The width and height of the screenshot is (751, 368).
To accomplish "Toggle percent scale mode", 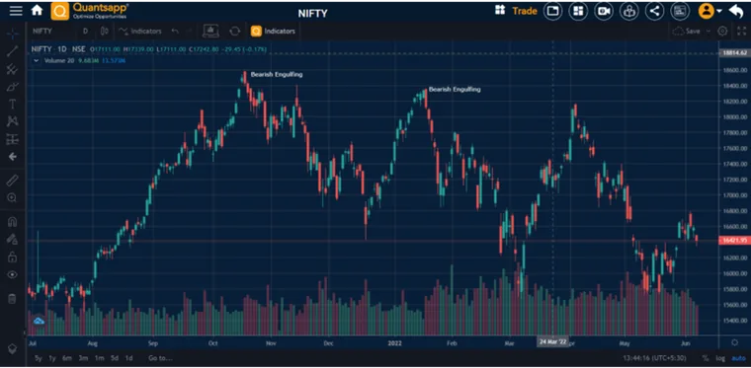I will 706,358.
